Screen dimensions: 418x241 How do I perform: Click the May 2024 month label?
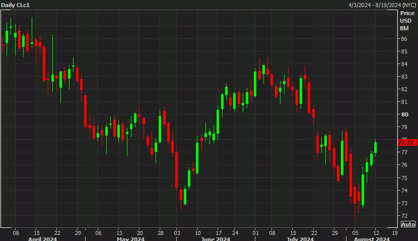click(130, 238)
